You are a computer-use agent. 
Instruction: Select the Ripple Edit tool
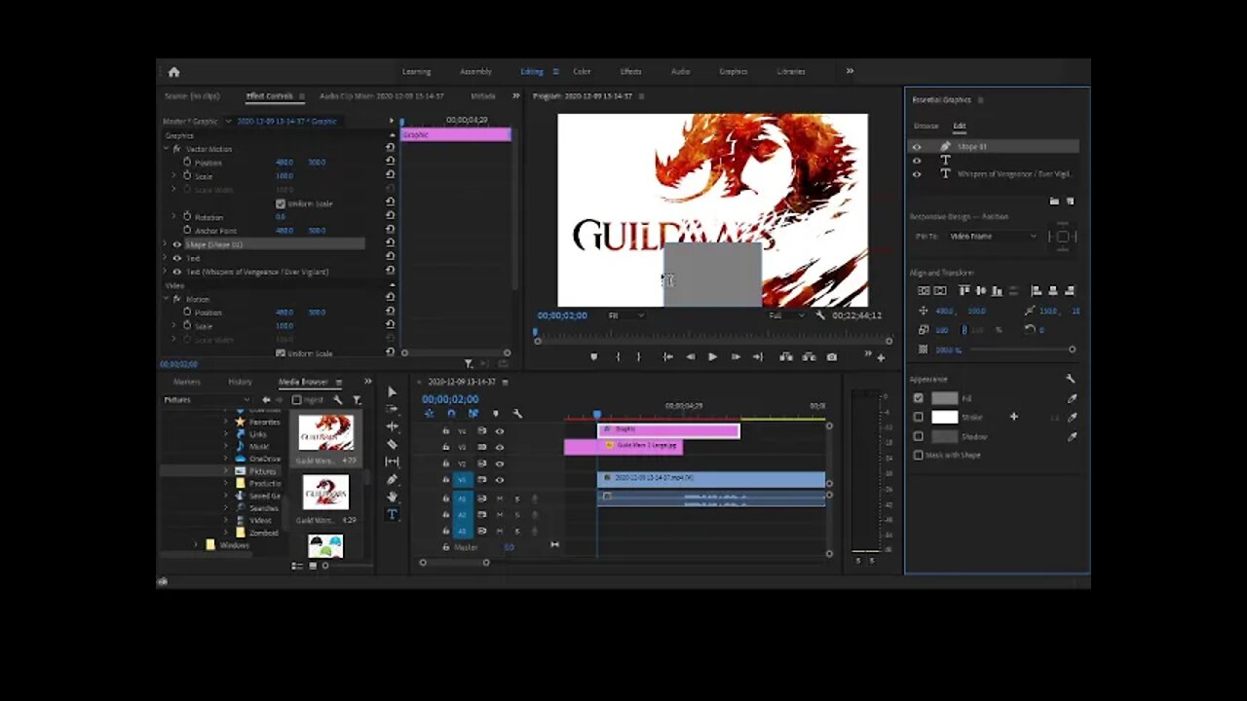coord(392,426)
